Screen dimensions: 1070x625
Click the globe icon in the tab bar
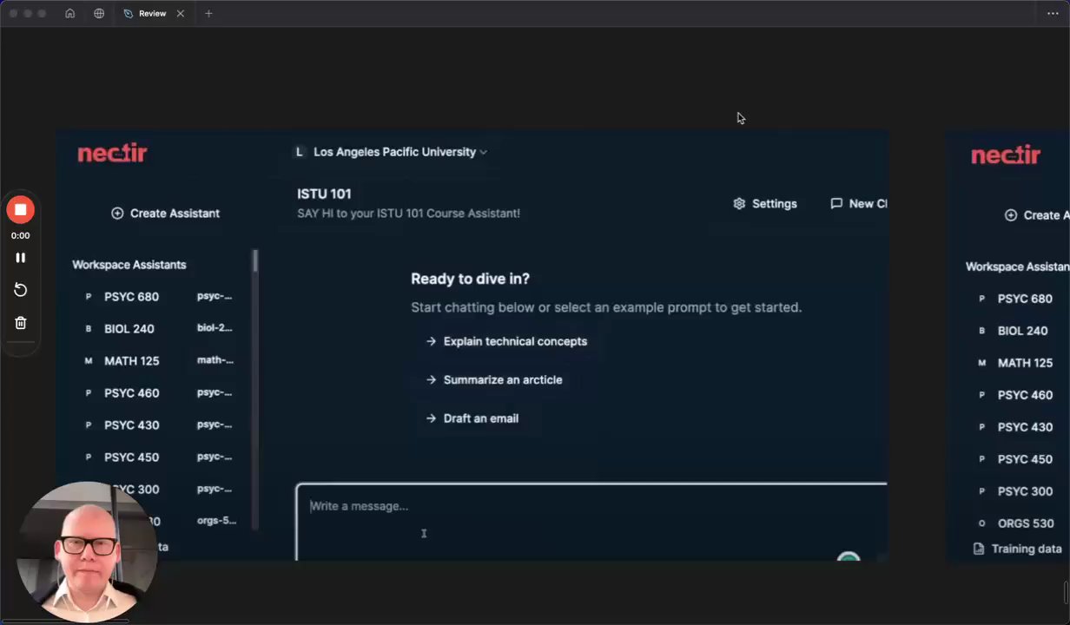99,14
